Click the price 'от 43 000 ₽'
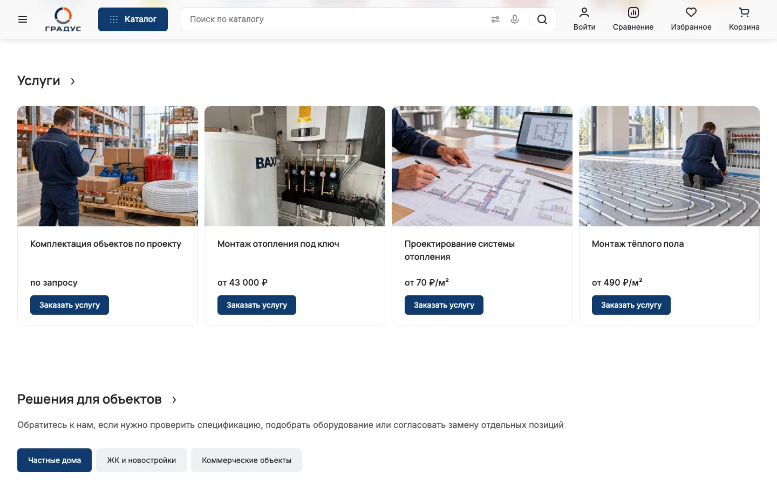The width and height of the screenshot is (777, 485). (x=242, y=282)
